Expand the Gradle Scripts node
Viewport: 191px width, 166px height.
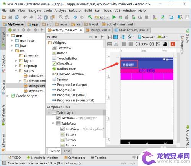tap(8, 96)
